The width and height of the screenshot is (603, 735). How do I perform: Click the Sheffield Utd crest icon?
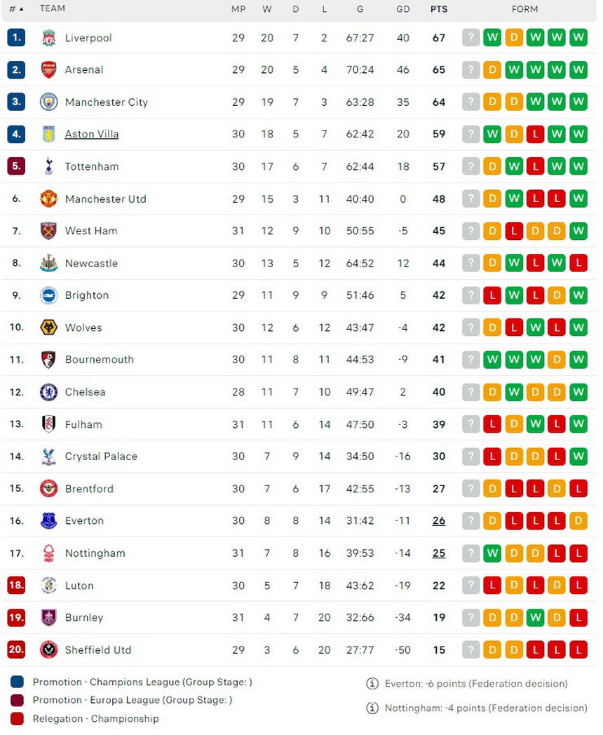tap(48, 650)
